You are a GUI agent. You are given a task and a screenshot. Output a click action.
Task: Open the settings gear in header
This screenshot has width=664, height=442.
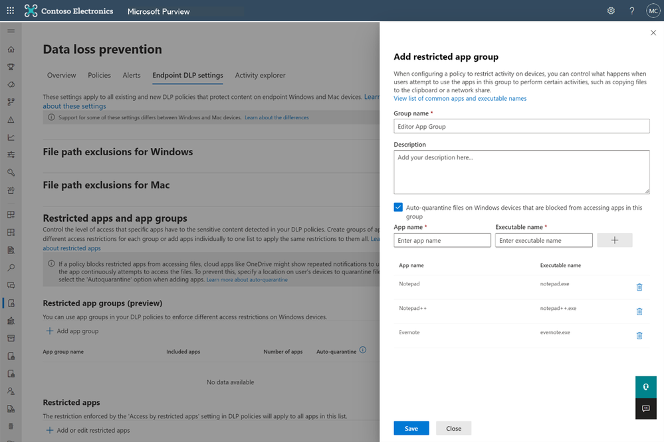pos(611,11)
